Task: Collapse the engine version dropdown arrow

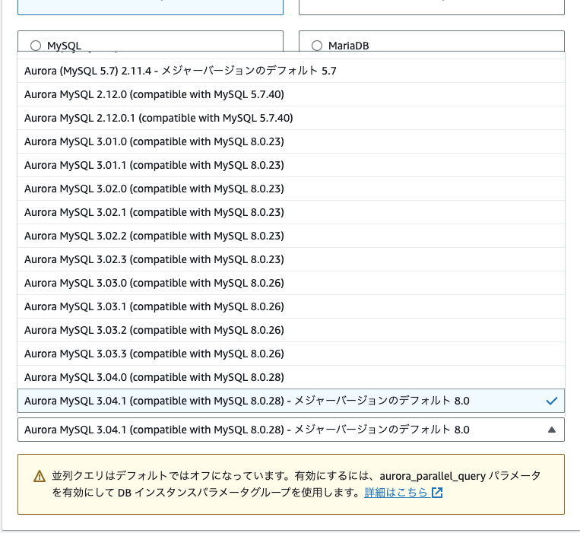Action: click(x=552, y=430)
